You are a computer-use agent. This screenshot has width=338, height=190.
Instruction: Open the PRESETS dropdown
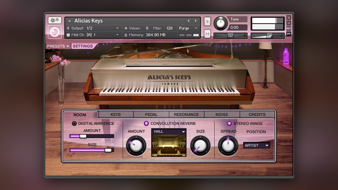click(58, 46)
